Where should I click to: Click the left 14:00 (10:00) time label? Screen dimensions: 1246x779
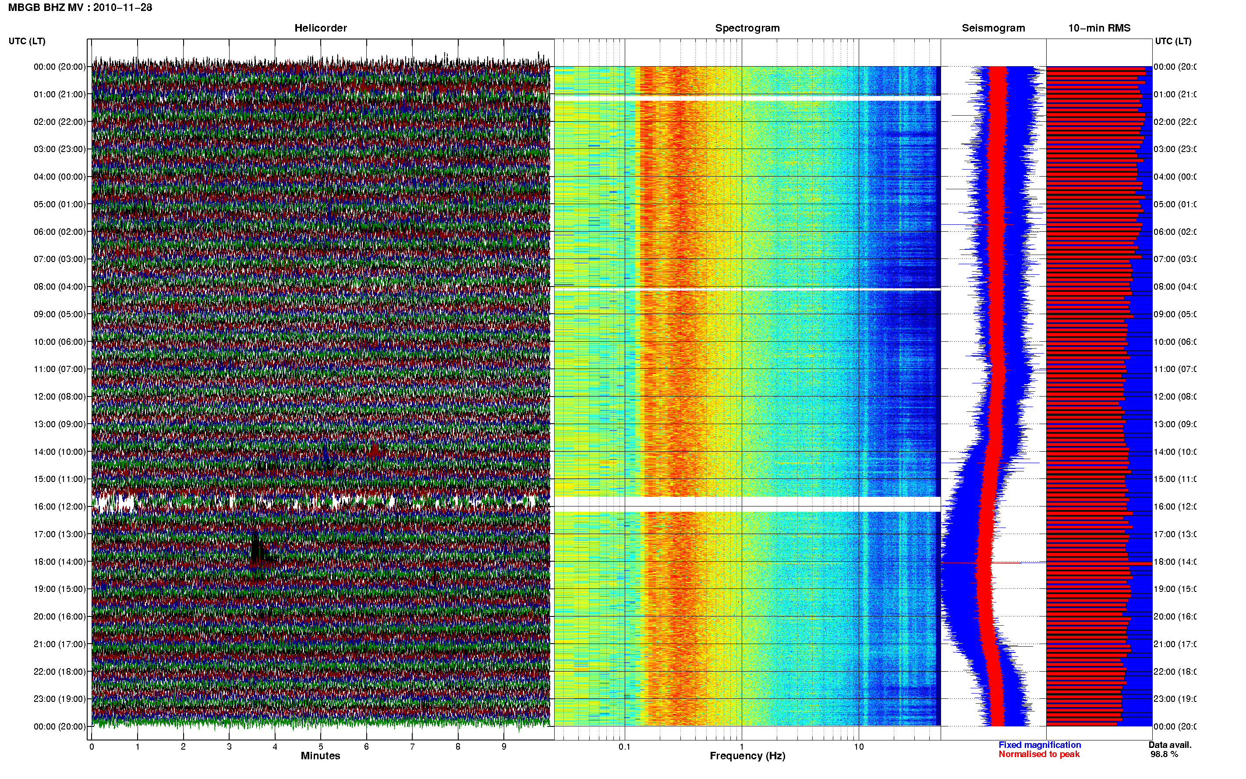(60, 452)
